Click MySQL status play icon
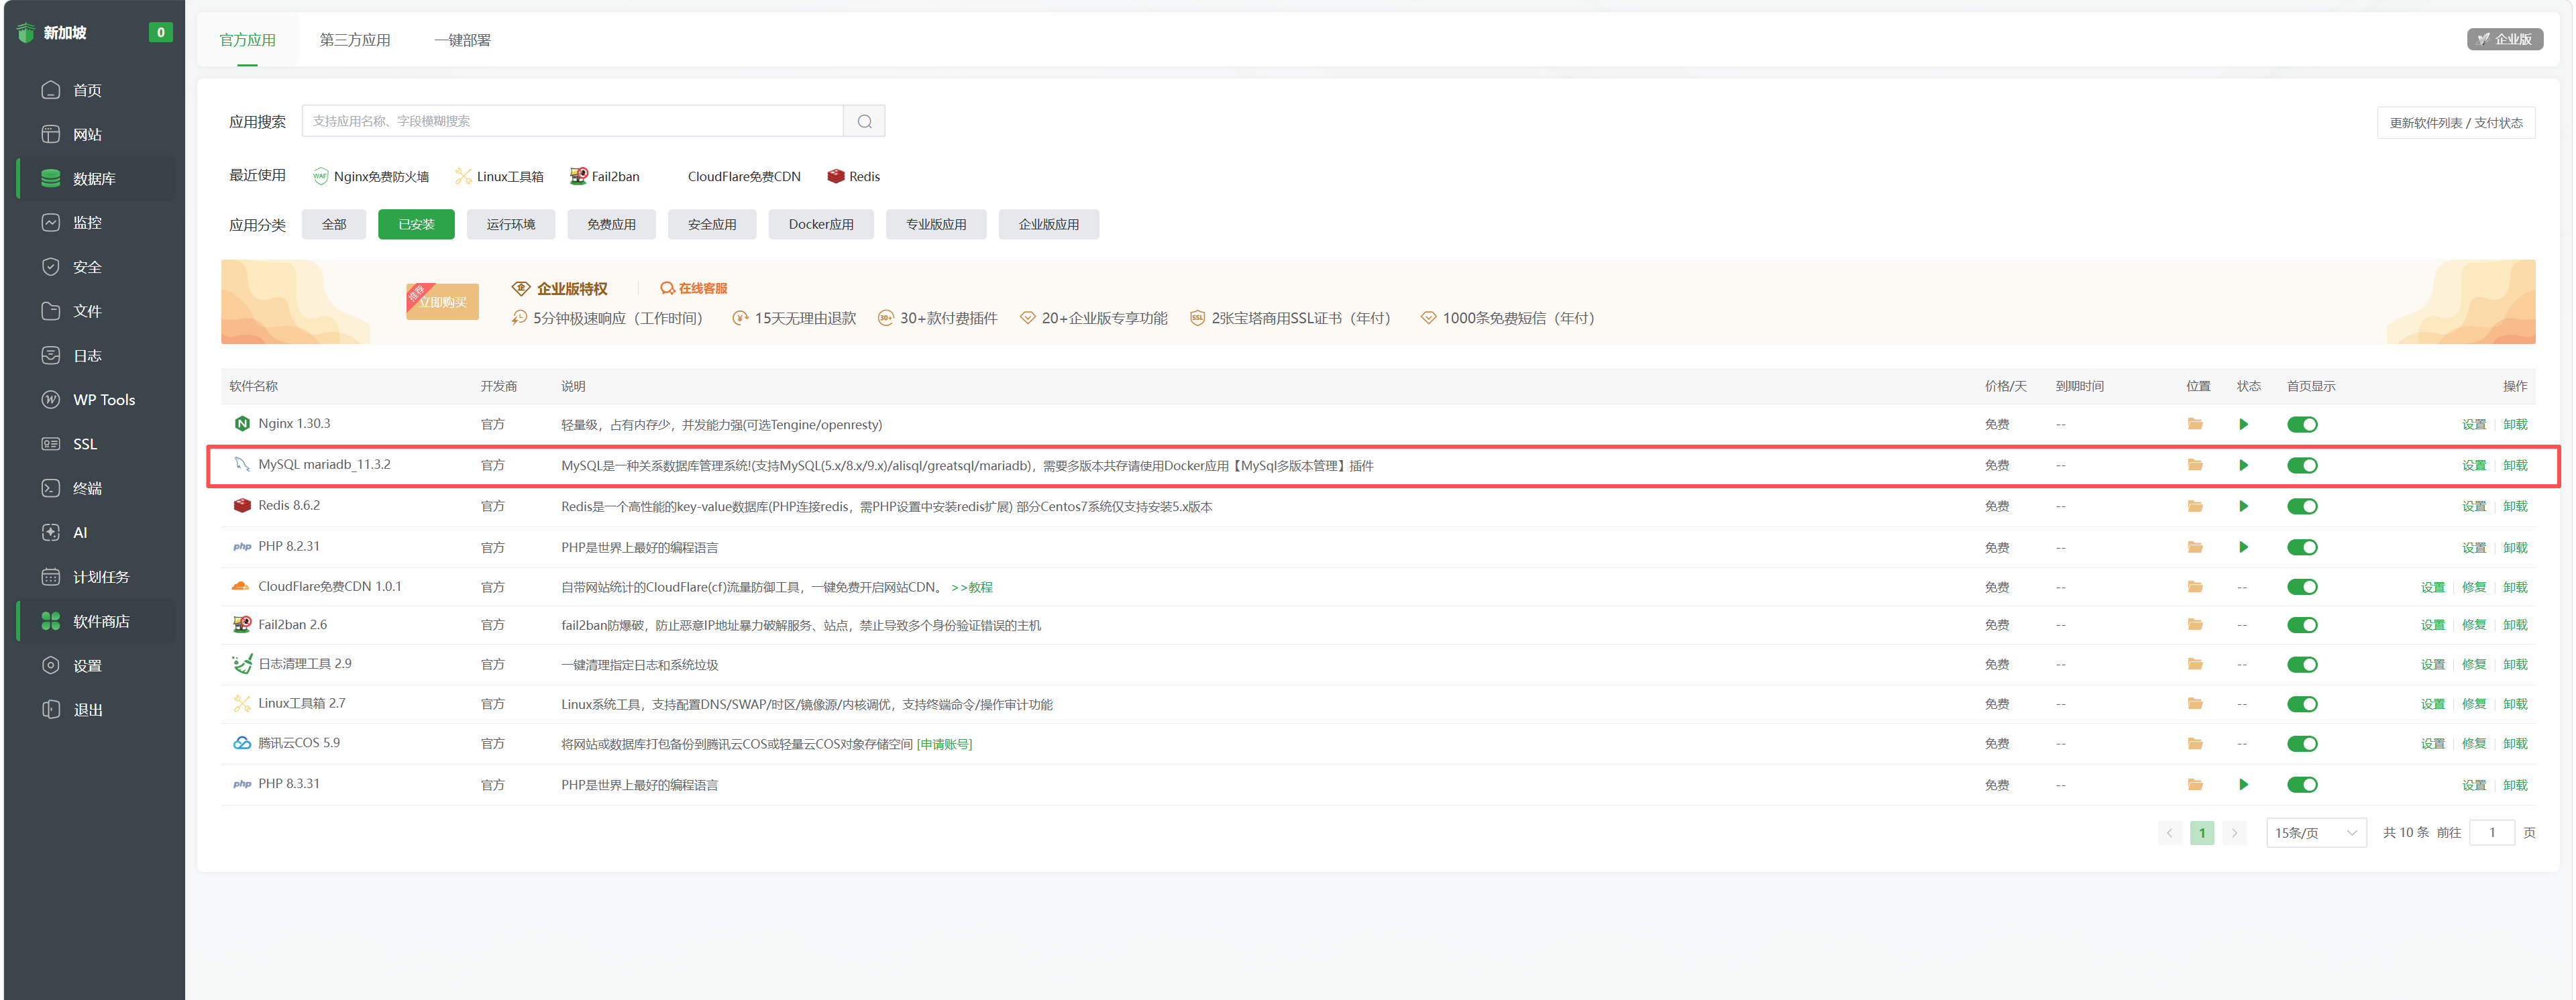The image size is (2576, 1000). coord(2243,465)
